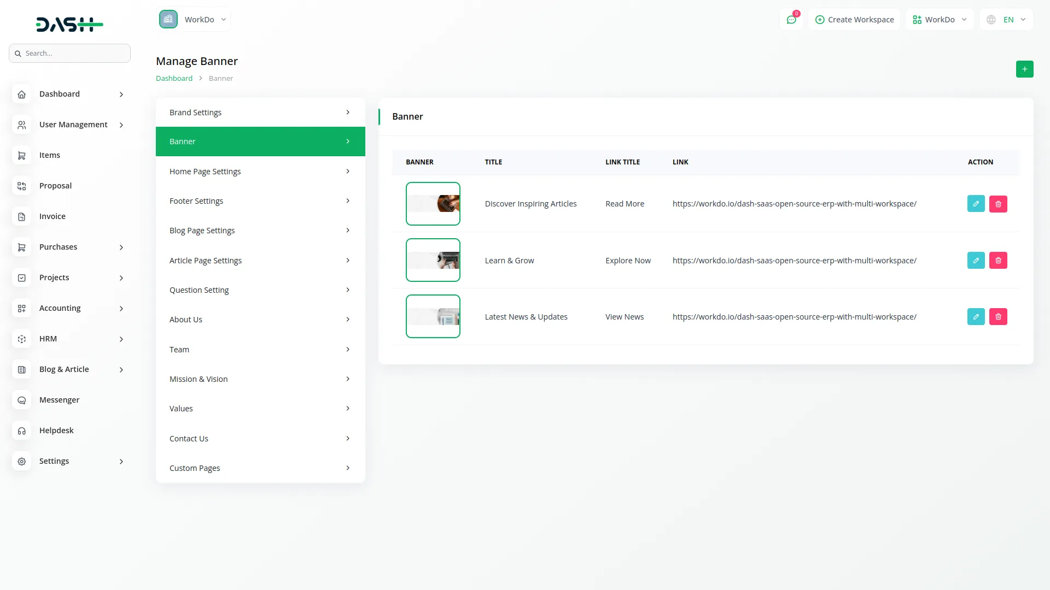Click the Create Workspace button

coord(854,20)
